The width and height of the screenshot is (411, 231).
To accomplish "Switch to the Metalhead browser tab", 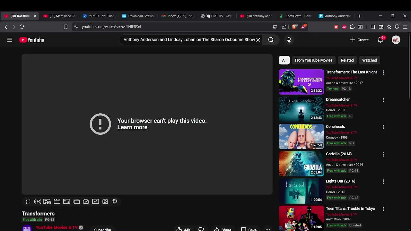I will point(59,16).
